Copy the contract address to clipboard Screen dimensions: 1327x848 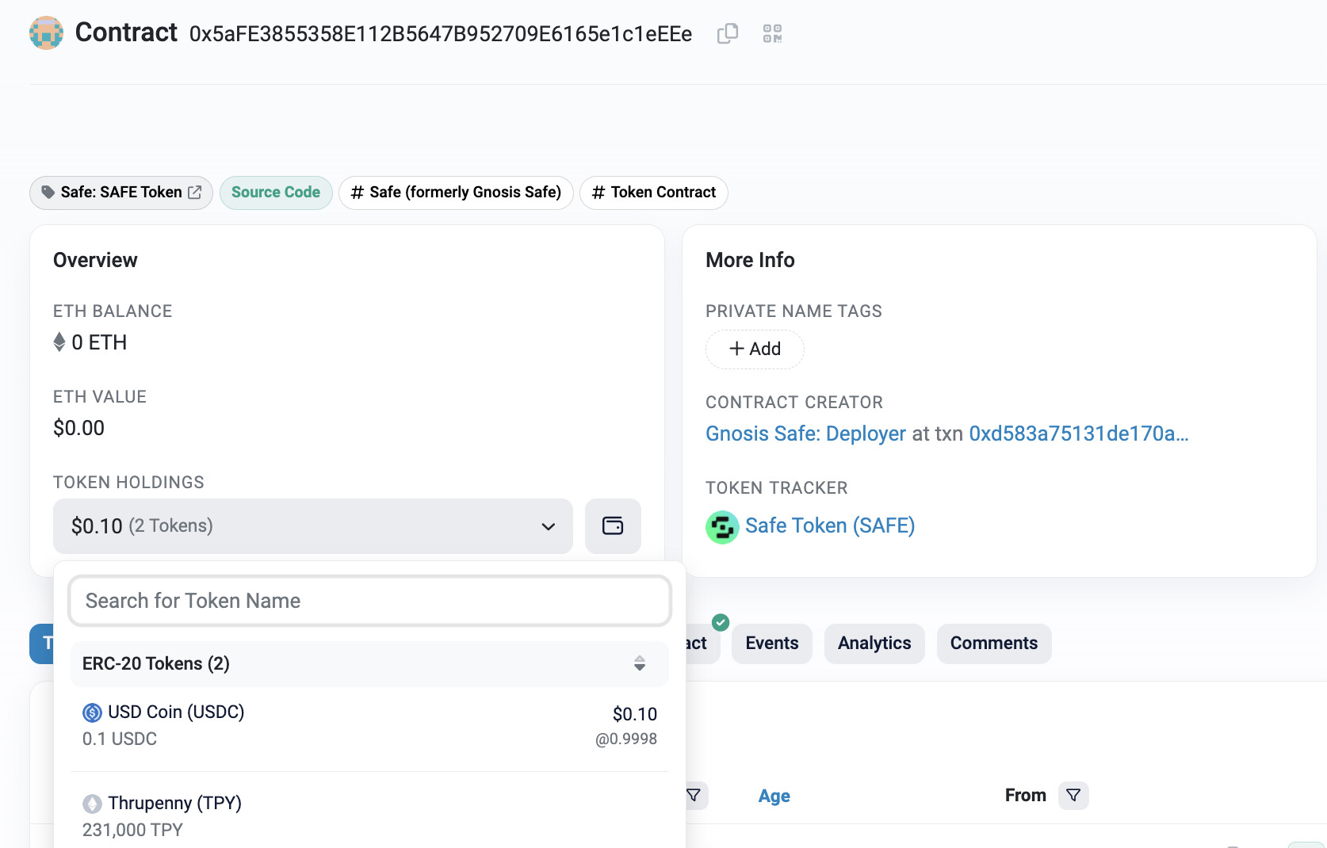point(727,33)
